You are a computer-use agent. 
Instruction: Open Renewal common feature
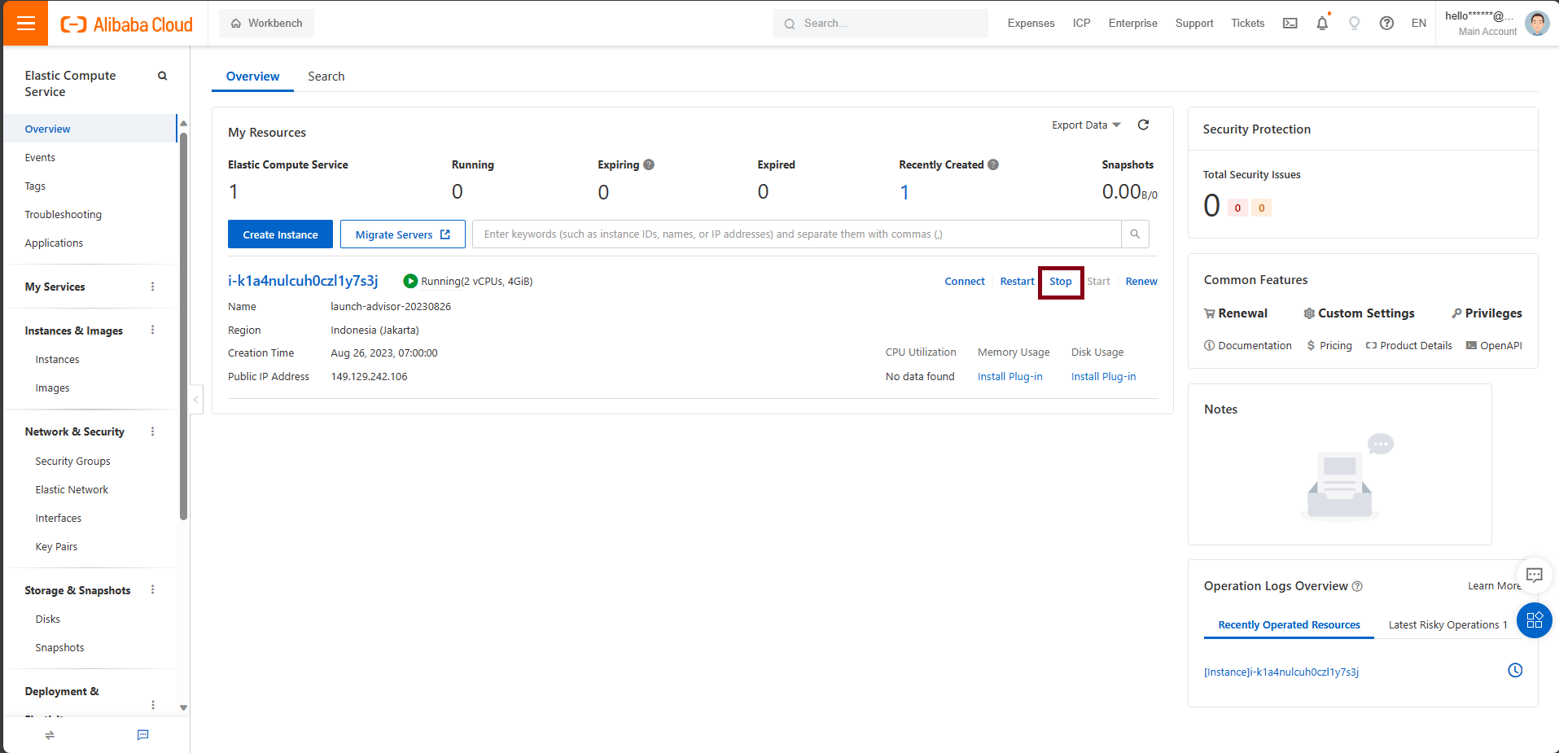point(1236,313)
